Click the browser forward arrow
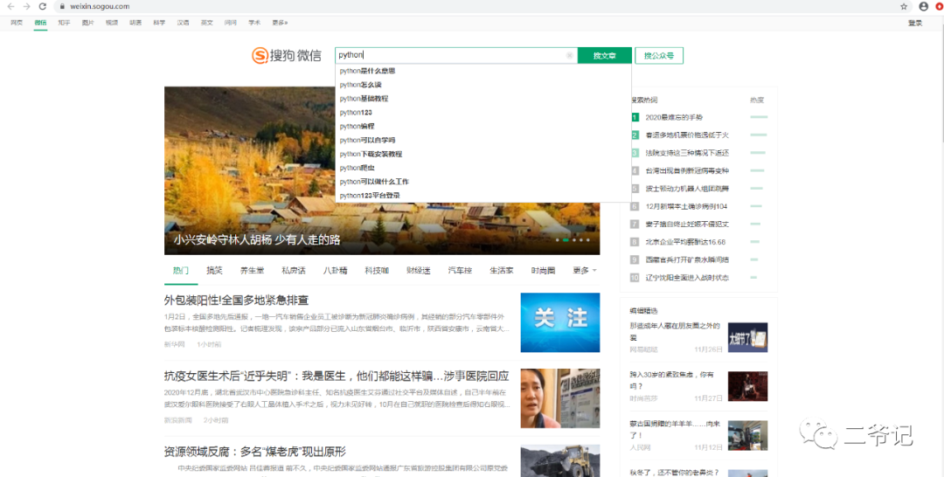Screen dimensions: 944x477 (x=26, y=6)
